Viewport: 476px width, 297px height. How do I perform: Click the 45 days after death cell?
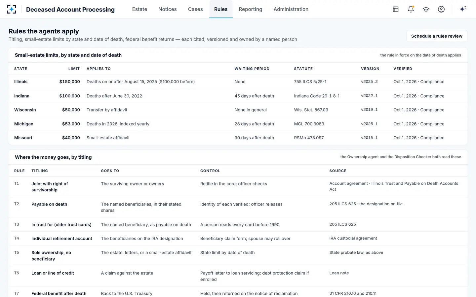pos(254,96)
